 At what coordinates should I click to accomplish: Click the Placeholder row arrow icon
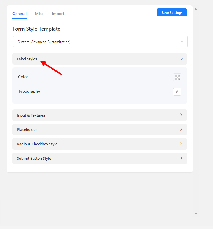pyautogui.click(x=181, y=129)
